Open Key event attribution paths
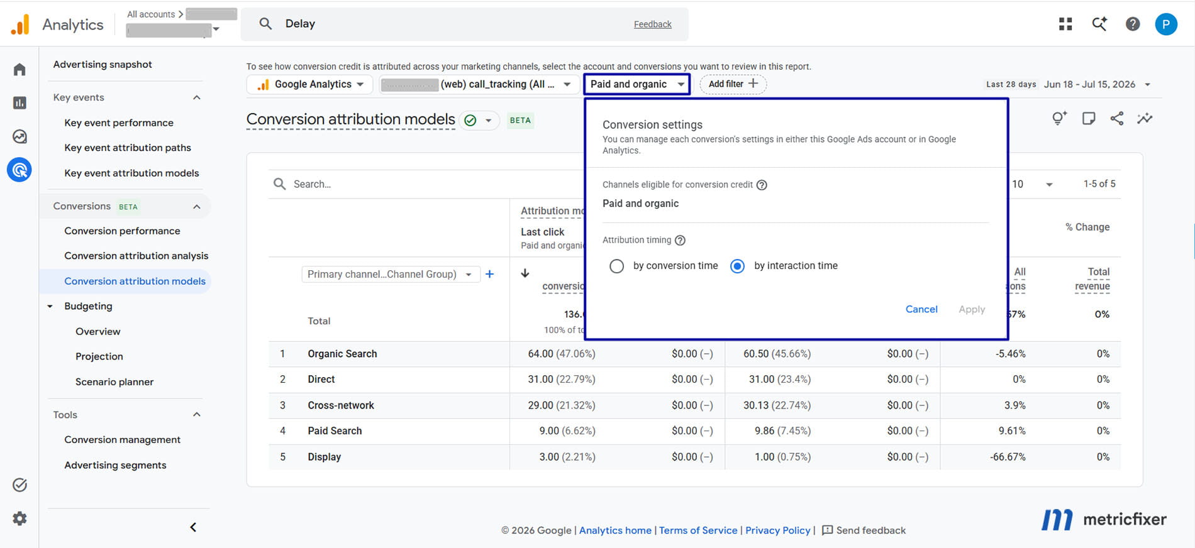Image resolution: width=1195 pixels, height=548 pixels. coord(128,148)
